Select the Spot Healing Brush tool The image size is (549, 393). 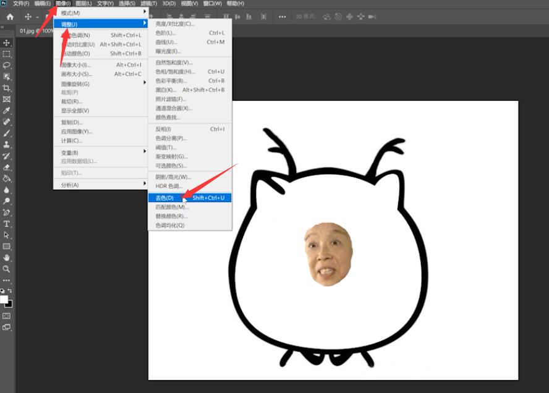coord(6,122)
